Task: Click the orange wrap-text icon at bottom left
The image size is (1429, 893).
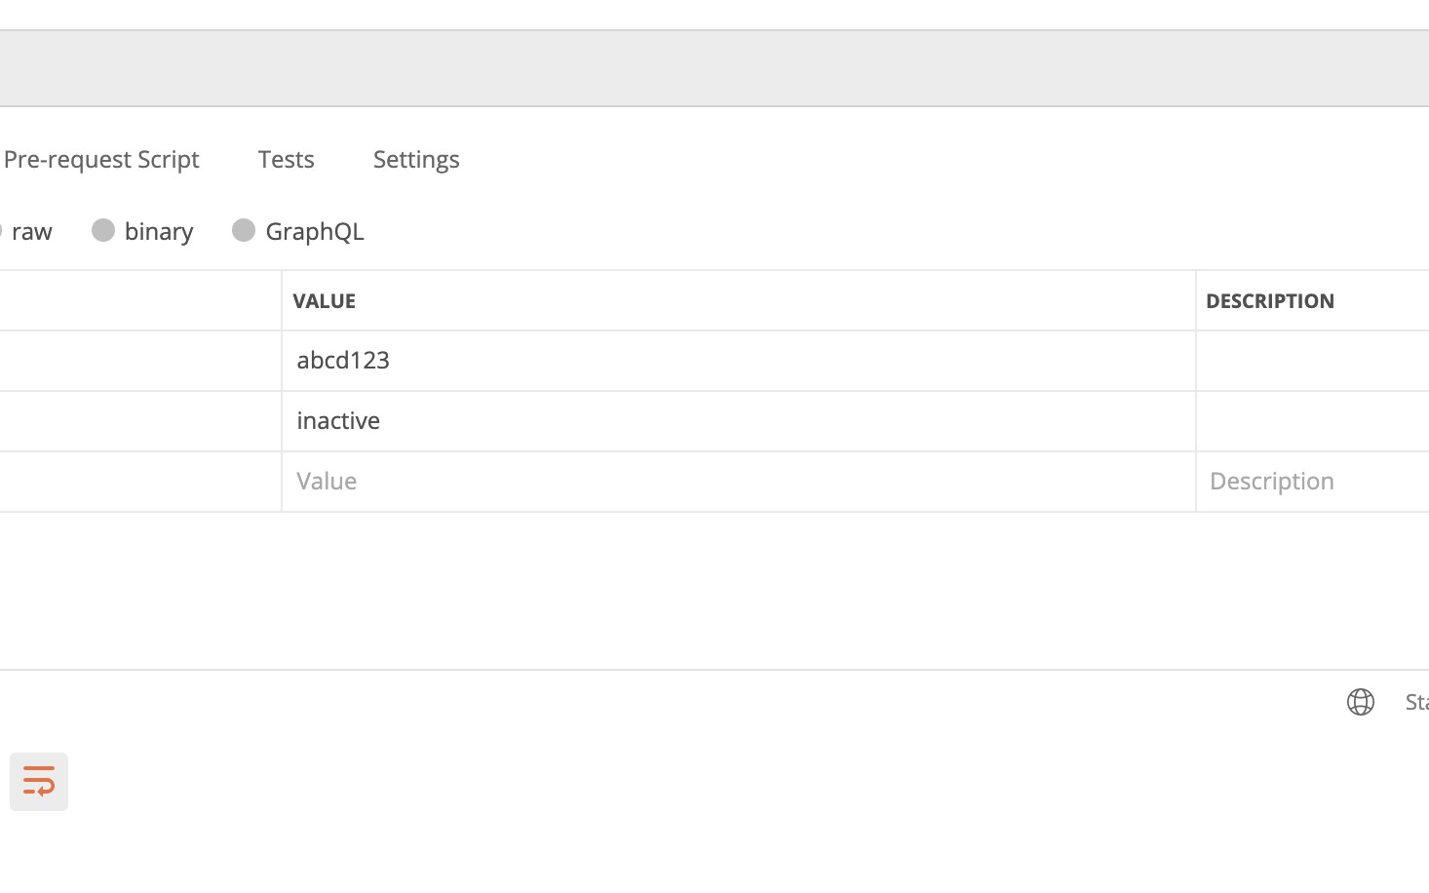Action: point(39,781)
